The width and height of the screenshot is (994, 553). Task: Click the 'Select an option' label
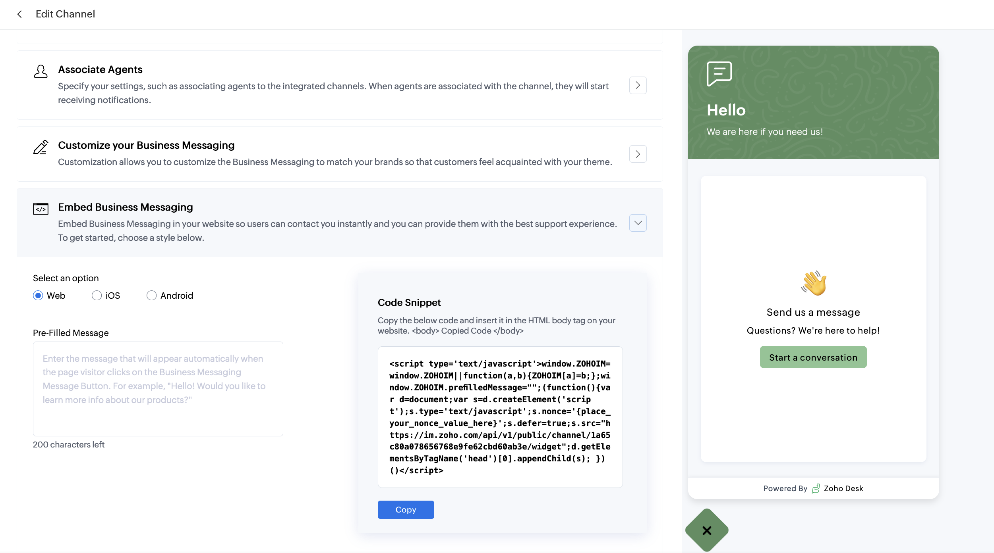[66, 278]
